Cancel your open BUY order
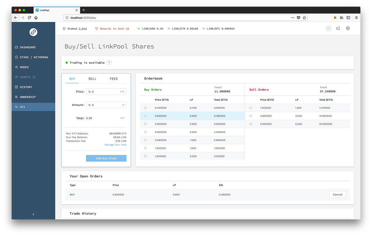The width and height of the screenshot is (372, 236). point(337,195)
